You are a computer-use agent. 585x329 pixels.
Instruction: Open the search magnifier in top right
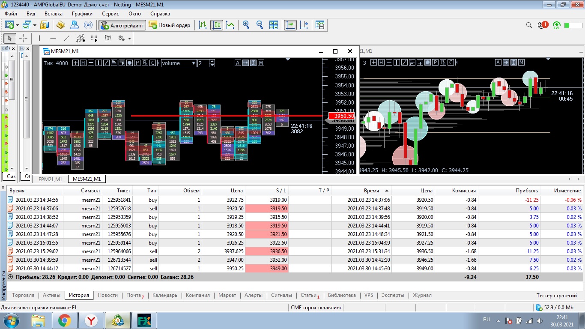pos(529,25)
